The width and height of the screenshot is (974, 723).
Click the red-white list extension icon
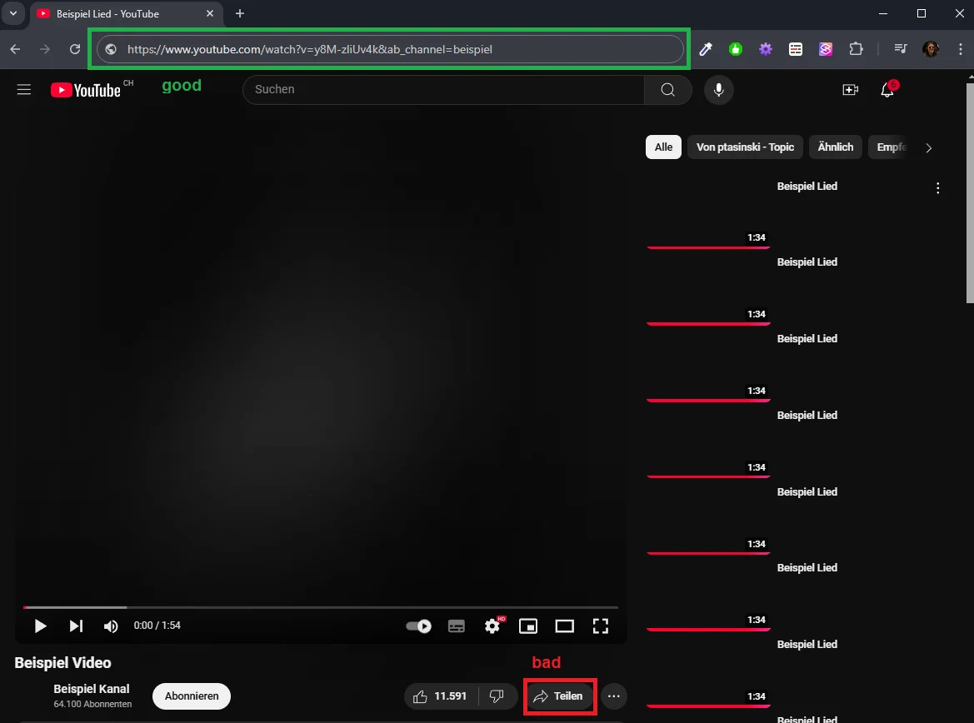point(796,49)
